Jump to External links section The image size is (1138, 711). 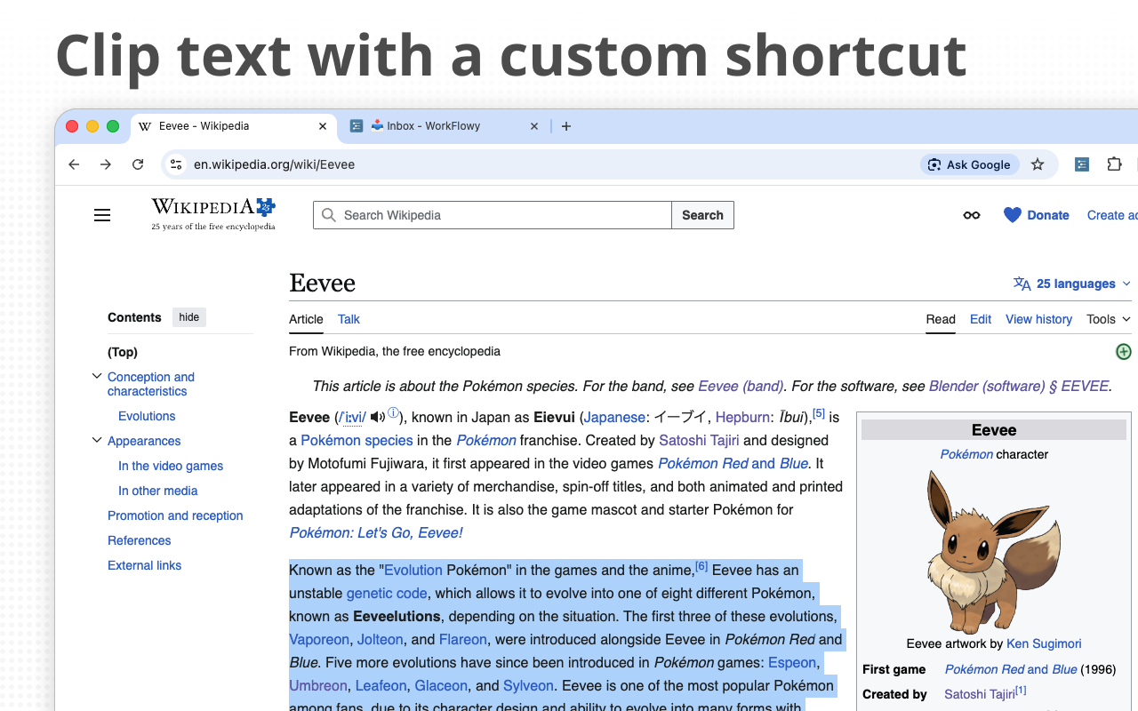point(144,565)
